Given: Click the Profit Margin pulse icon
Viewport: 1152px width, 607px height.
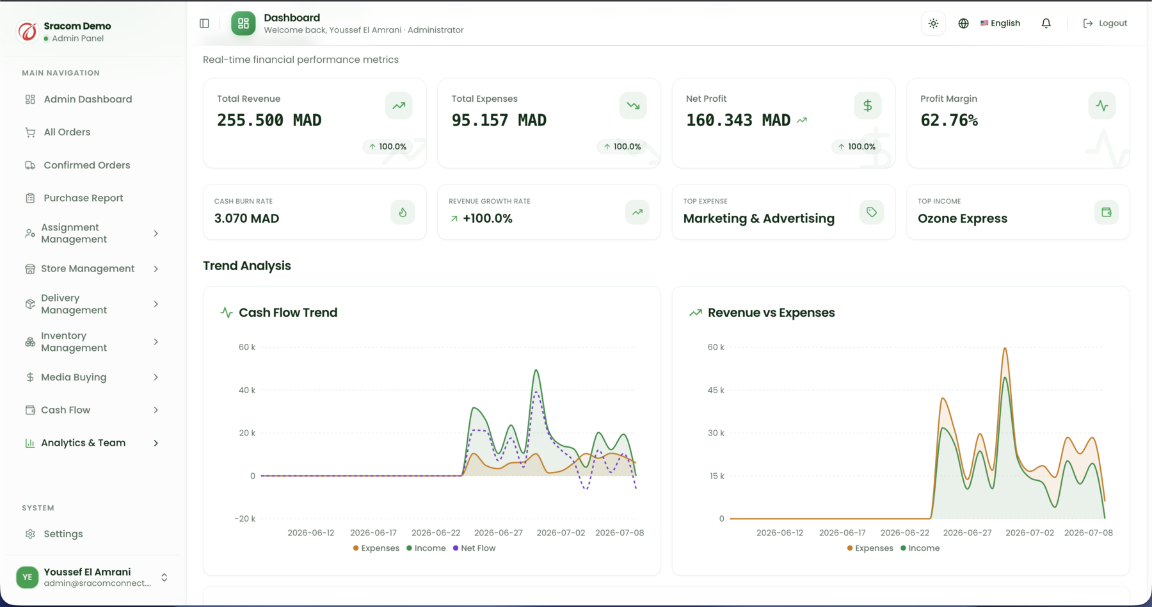Looking at the screenshot, I should [x=1102, y=106].
